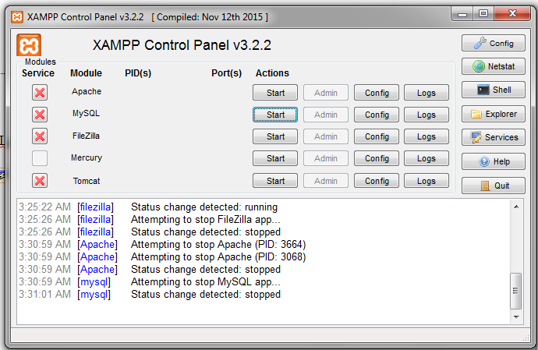
Task: Click log line 'Attempting to stop Apache (PID: 3068)'
Action: (x=218, y=256)
